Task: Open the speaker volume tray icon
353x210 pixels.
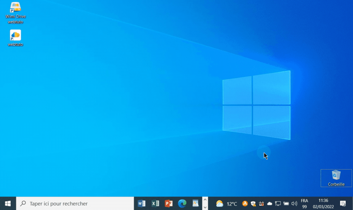Action: 294,204
